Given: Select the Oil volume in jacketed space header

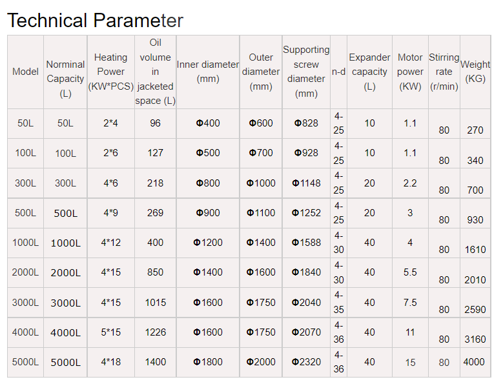Looking at the screenshot, I should pos(155,72).
